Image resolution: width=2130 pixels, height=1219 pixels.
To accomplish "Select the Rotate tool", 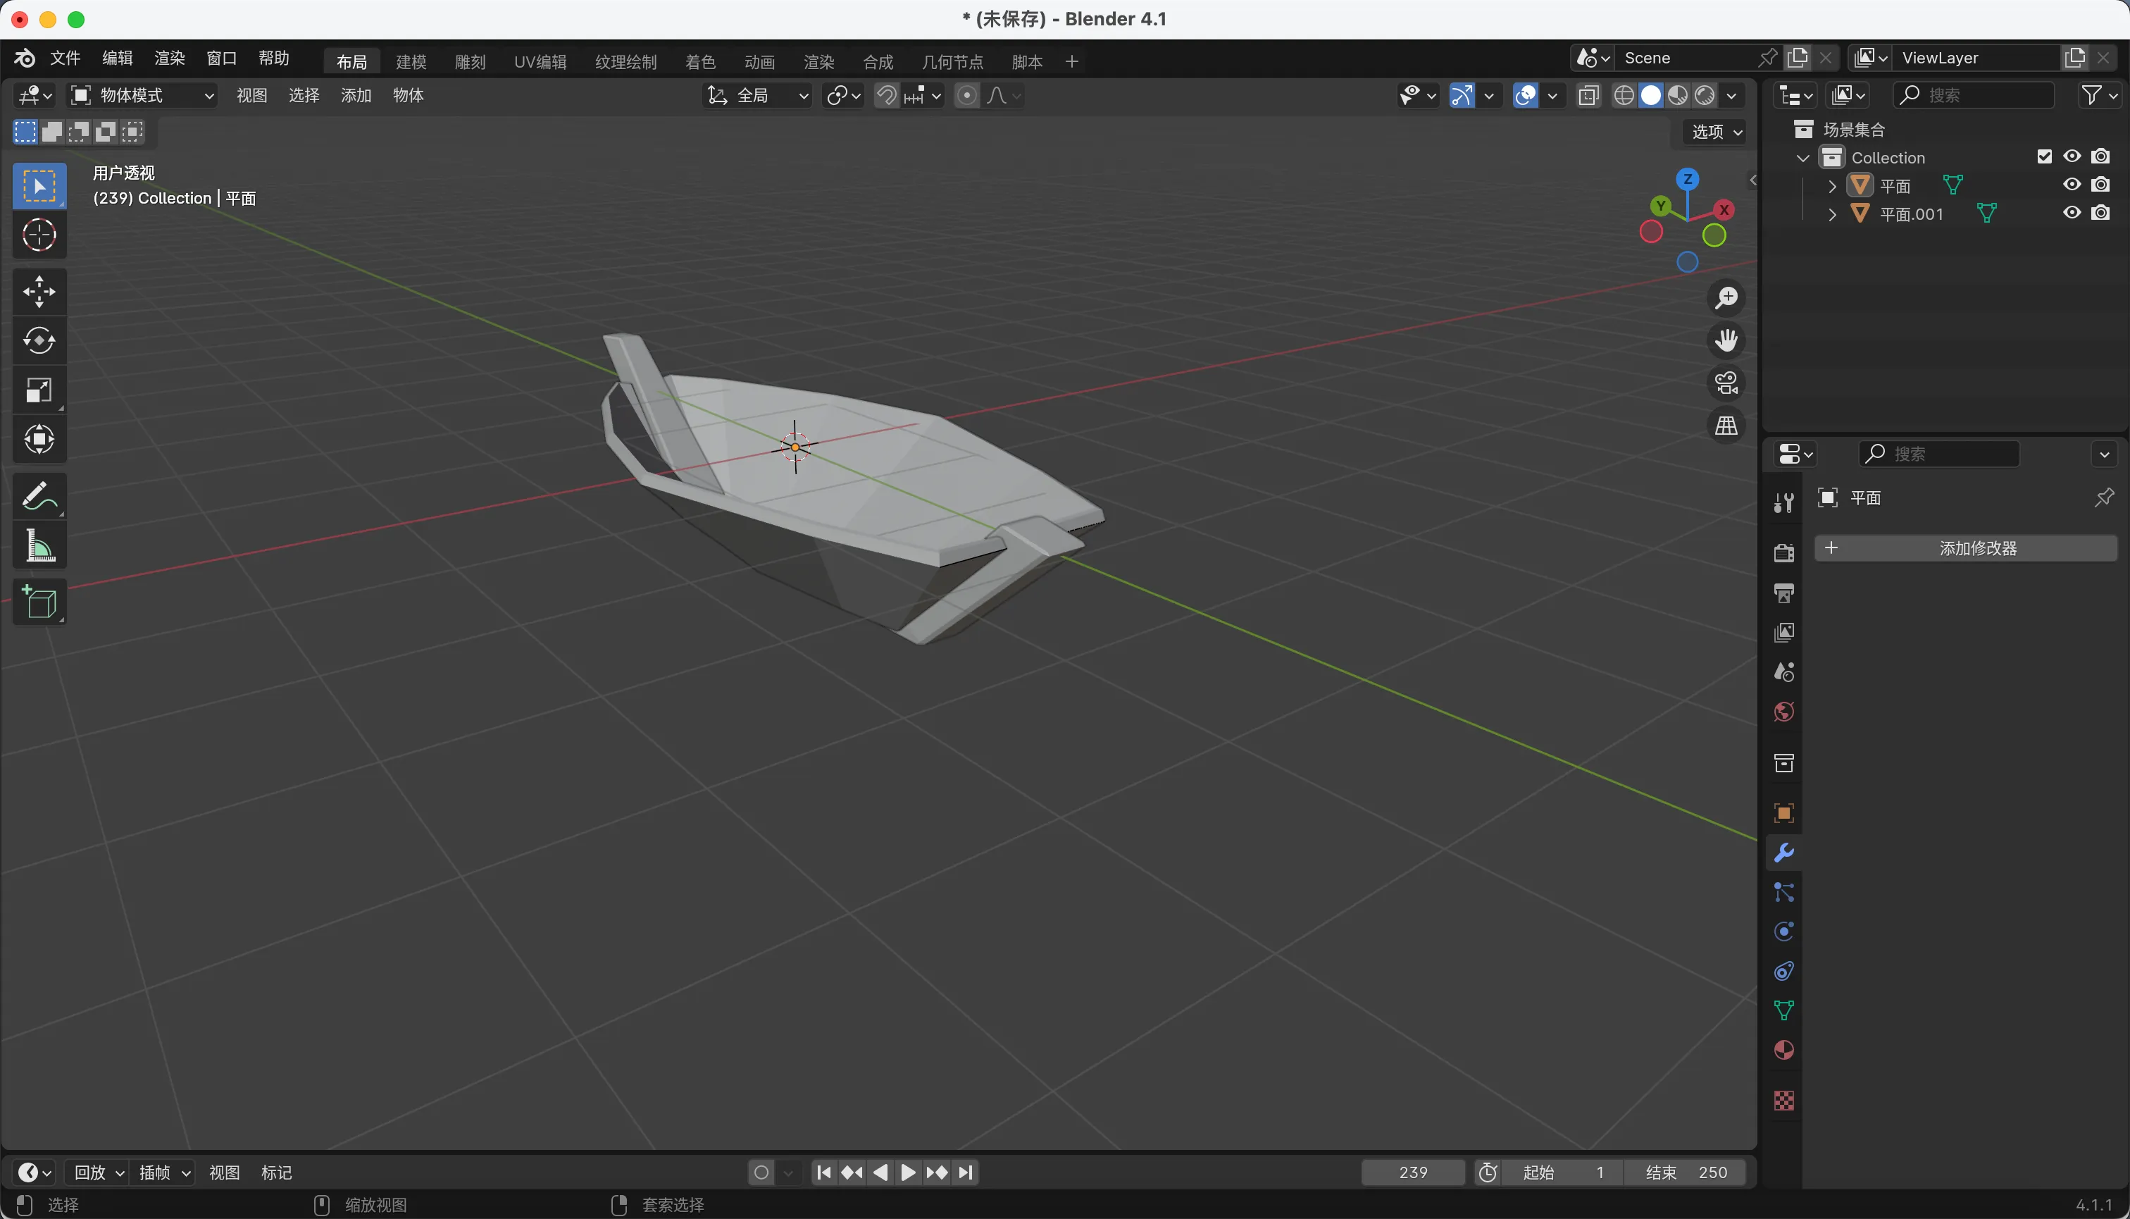I will click(39, 341).
